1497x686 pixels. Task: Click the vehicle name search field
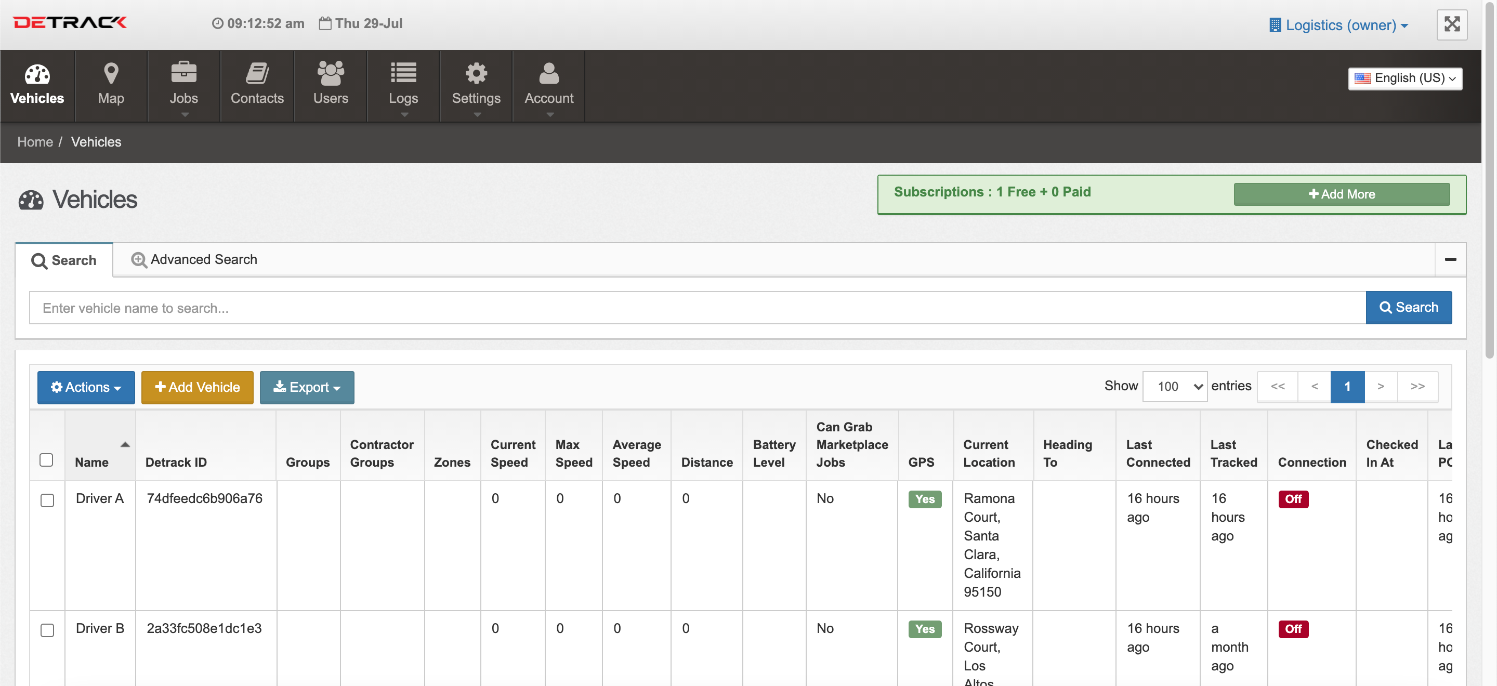[697, 308]
